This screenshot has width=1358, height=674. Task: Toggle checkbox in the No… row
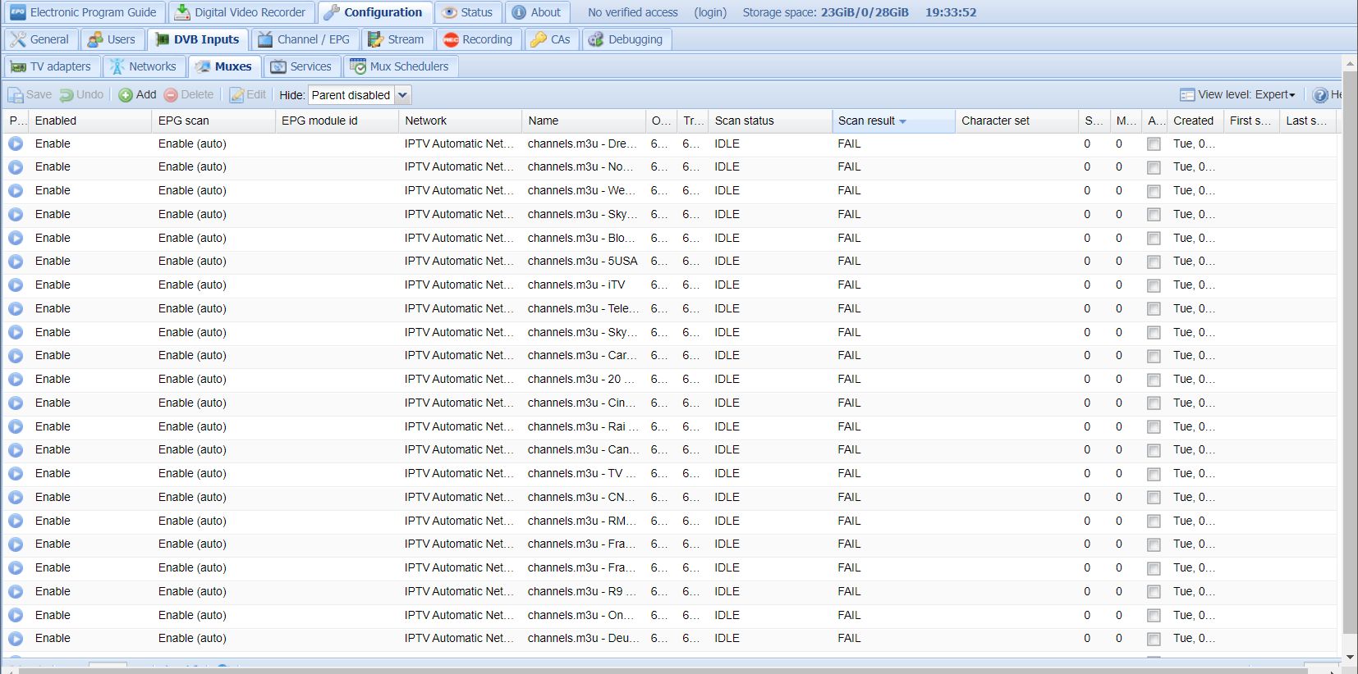click(1154, 168)
